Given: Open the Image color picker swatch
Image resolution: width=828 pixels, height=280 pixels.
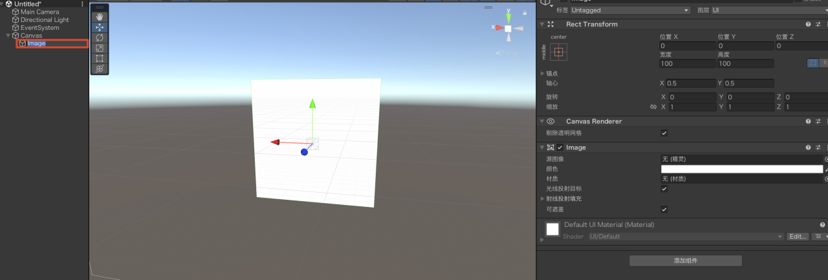Looking at the screenshot, I should [741, 169].
